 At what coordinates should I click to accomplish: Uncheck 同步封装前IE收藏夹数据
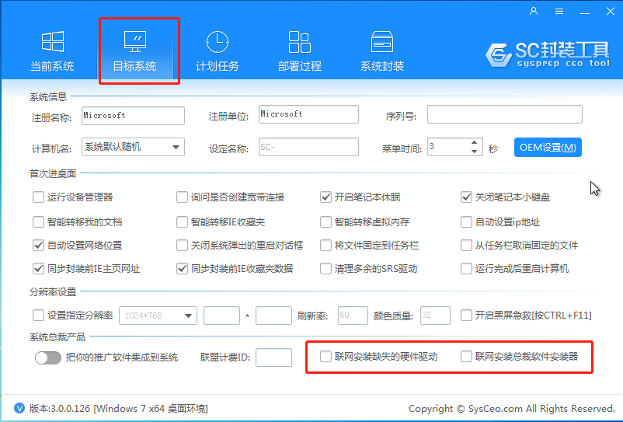(x=182, y=269)
